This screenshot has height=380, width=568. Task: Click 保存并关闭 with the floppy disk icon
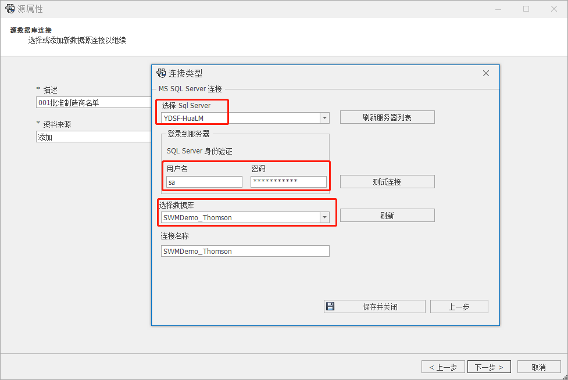point(374,307)
